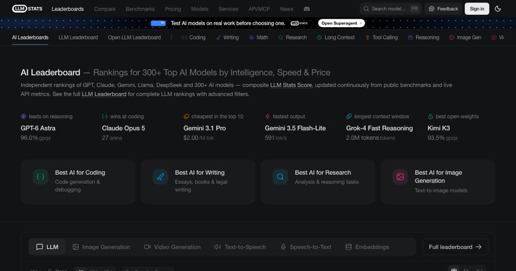This screenshot has height=271, width=516.
Task: Open the Best AI for Research card
Action: pyautogui.click(x=318, y=182)
